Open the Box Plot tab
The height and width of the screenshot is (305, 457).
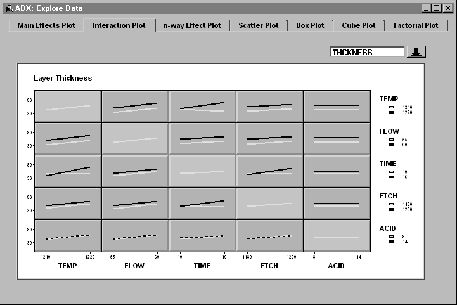tap(310, 25)
